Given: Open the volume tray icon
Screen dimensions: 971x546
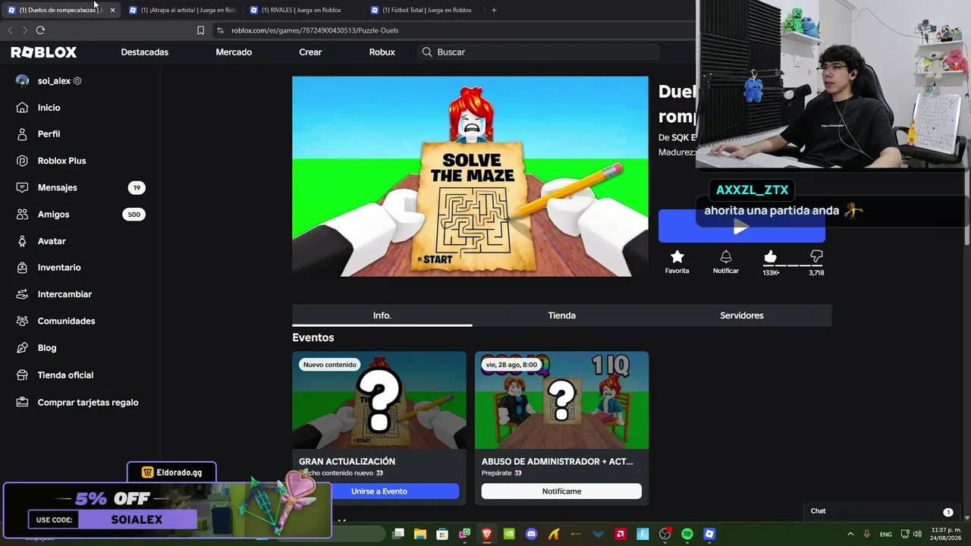Looking at the screenshot, I should [x=917, y=534].
